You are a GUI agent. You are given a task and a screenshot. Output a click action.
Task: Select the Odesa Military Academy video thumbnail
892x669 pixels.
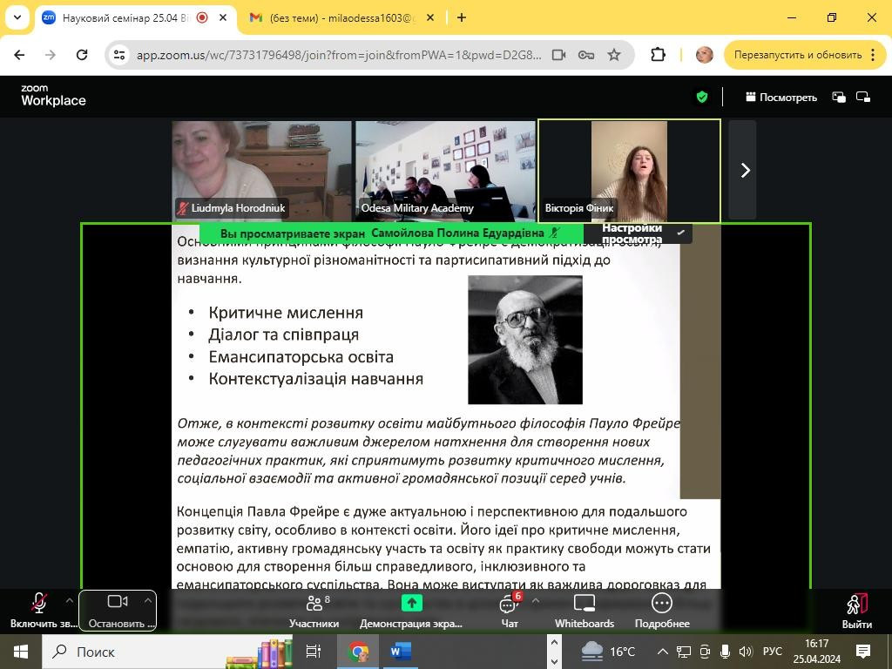(444, 170)
